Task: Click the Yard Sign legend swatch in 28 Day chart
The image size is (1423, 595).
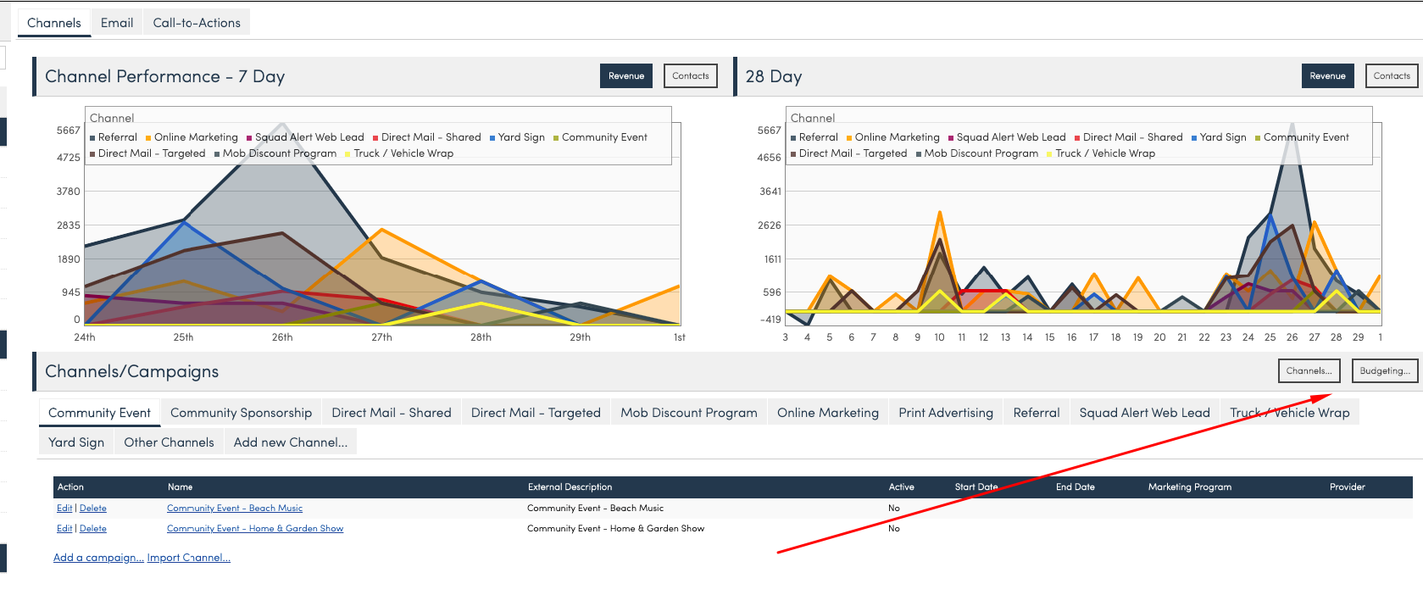Action: pyautogui.click(x=1193, y=138)
